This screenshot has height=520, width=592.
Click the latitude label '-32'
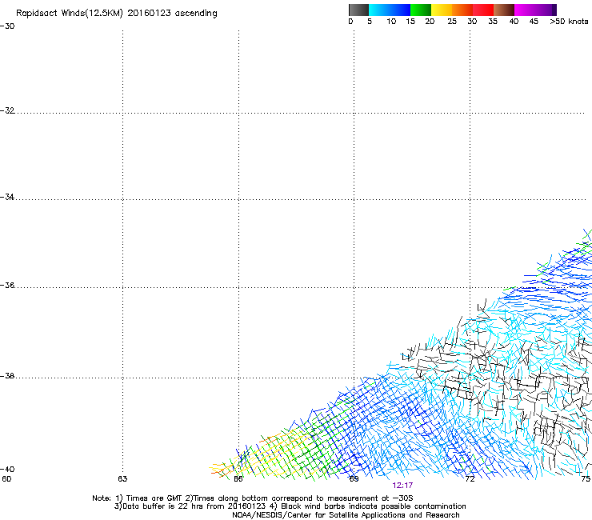[7, 110]
